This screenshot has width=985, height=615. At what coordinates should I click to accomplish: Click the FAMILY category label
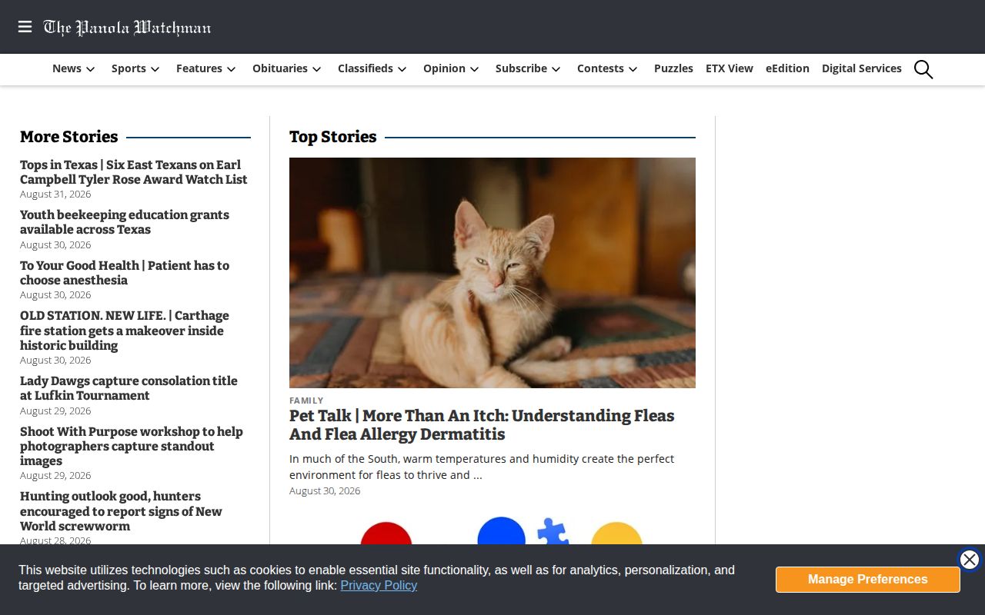click(x=306, y=401)
